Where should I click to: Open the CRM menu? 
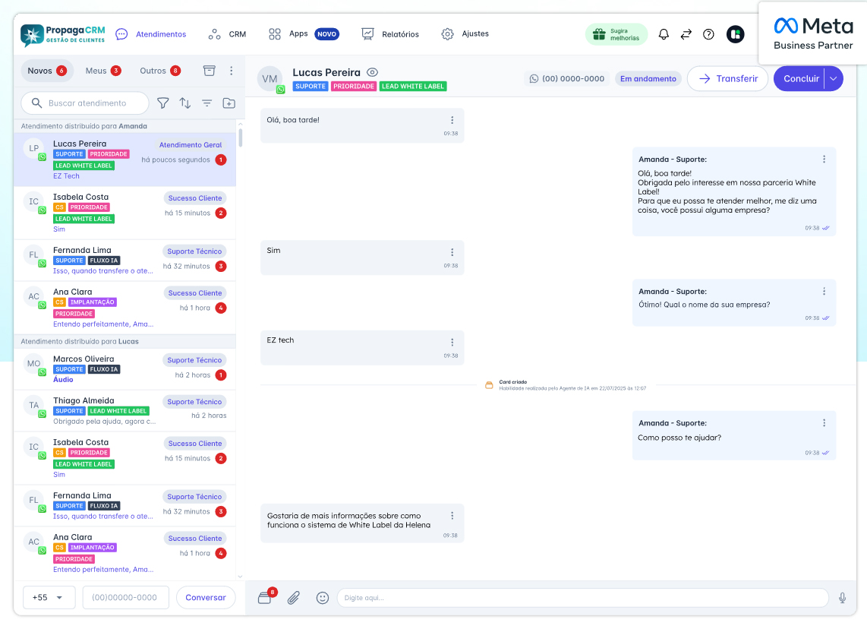click(227, 34)
